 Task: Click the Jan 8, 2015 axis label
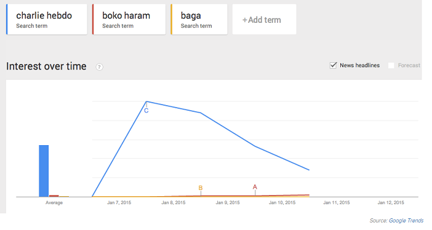pyautogui.click(x=174, y=203)
